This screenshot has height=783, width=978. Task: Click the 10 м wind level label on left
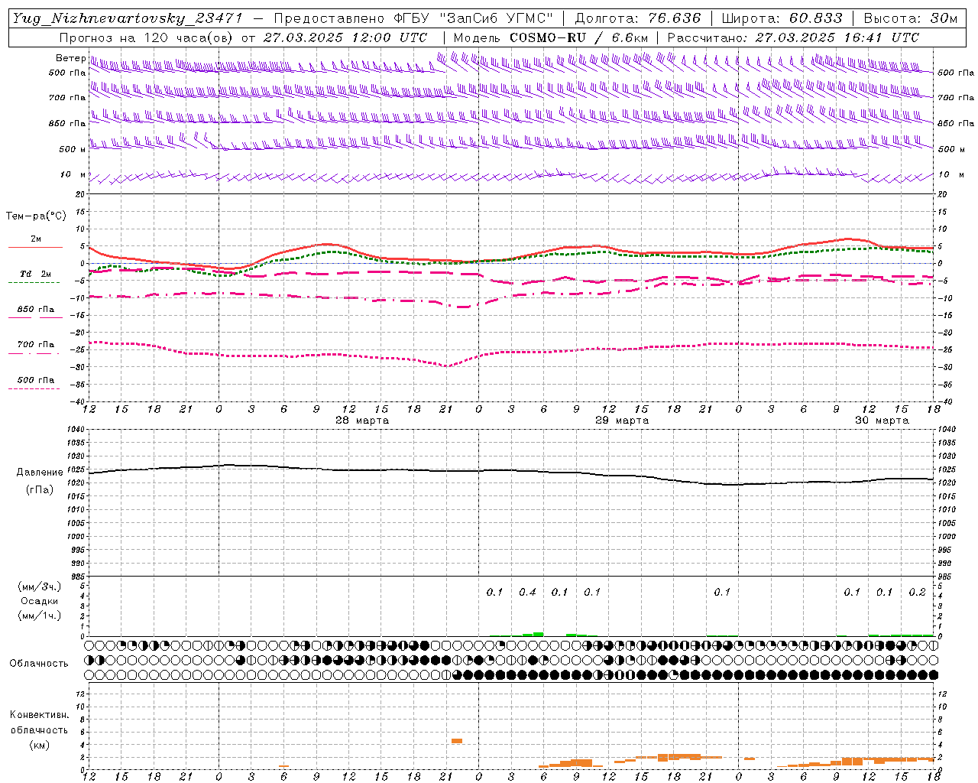point(74,174)
